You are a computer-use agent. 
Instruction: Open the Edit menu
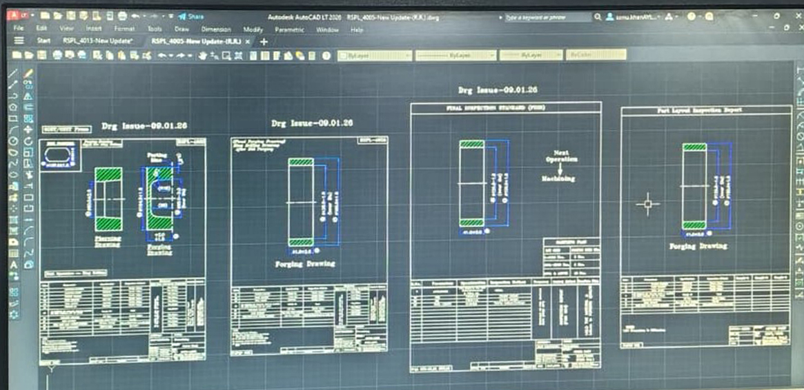coord(41,29)
